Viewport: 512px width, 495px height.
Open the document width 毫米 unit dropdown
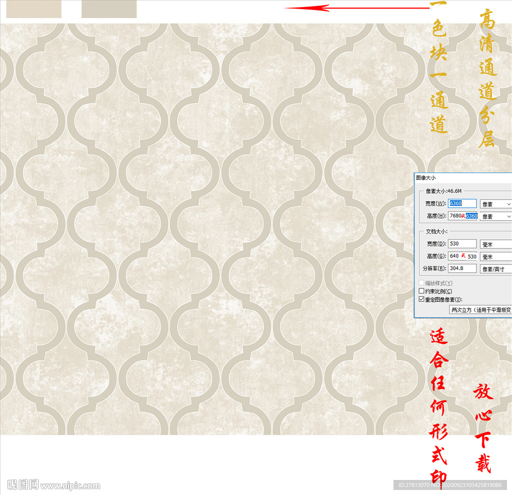coord(495,244)
